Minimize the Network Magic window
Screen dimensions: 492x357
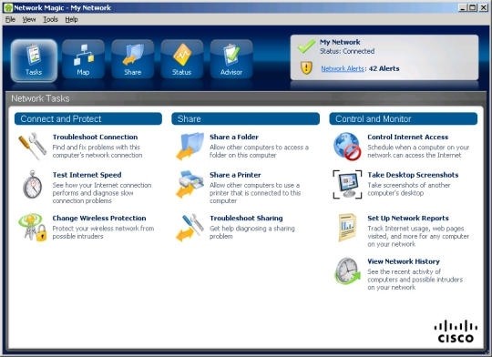click(463, 8)
